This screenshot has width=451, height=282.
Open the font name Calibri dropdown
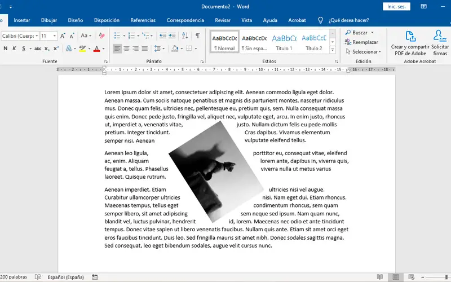click(36, 36)
